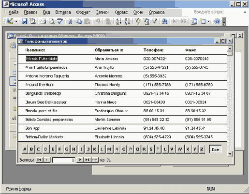Toggle the letter W filter button

coord(180,149)
